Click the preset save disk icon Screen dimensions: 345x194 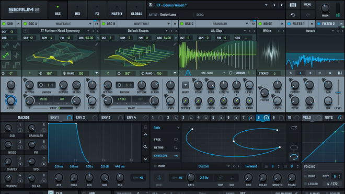151,5
